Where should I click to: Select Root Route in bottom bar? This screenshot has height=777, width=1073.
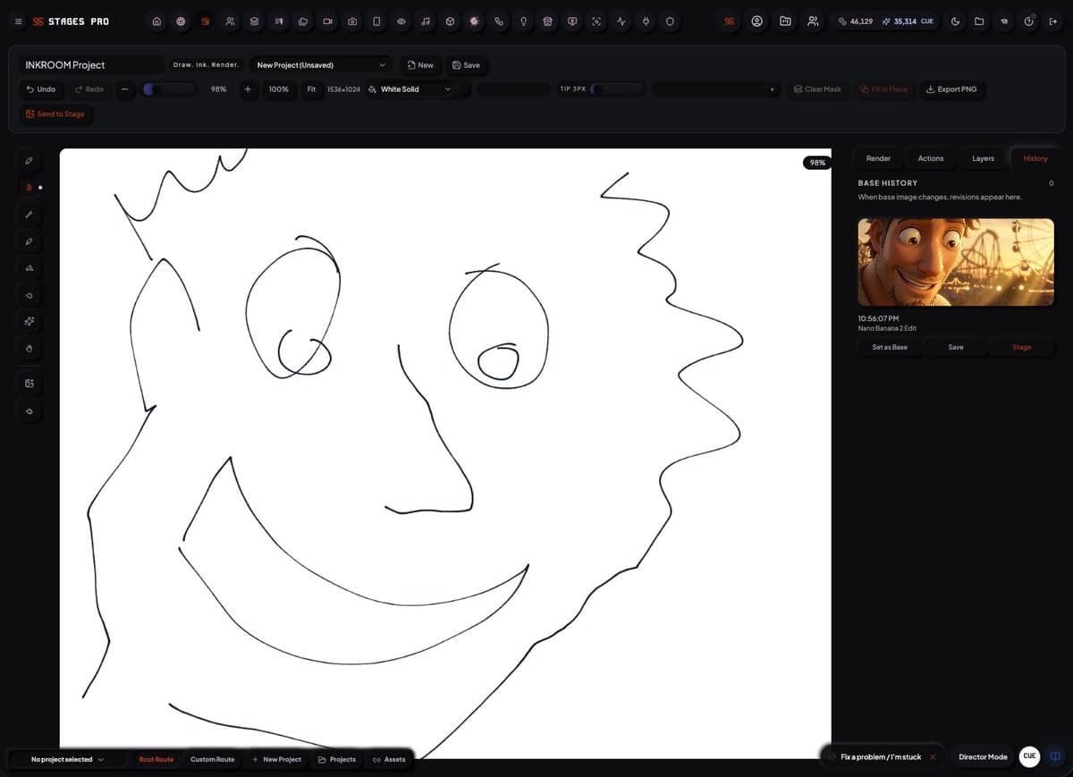point(156,759)
